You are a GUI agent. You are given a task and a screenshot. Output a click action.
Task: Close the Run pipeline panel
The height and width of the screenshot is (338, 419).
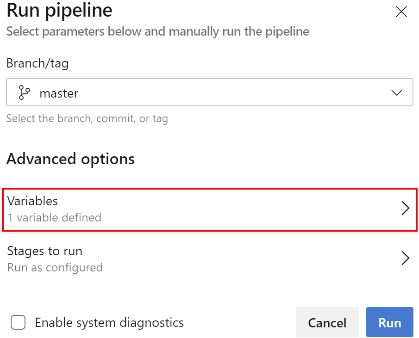(401, 12)
